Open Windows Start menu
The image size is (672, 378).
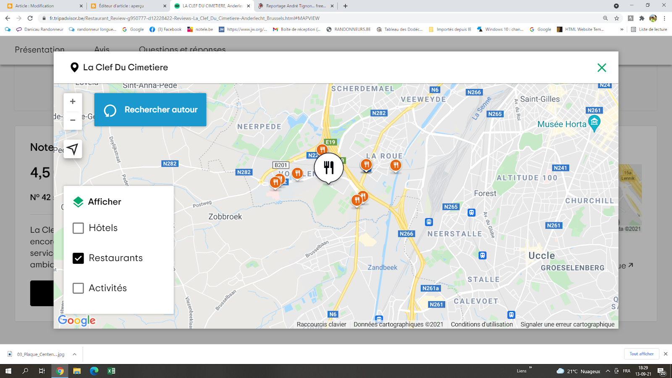(x=8, y=371)
